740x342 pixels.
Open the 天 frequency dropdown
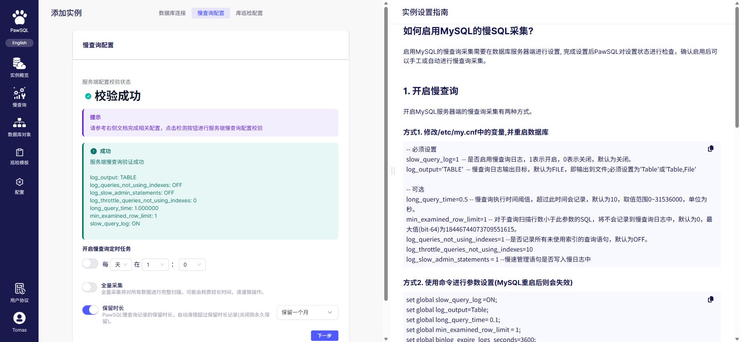click(121, 265)
